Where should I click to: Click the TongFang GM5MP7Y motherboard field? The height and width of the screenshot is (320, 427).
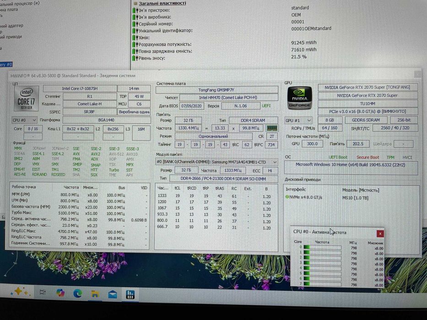(x=217, y=90)
